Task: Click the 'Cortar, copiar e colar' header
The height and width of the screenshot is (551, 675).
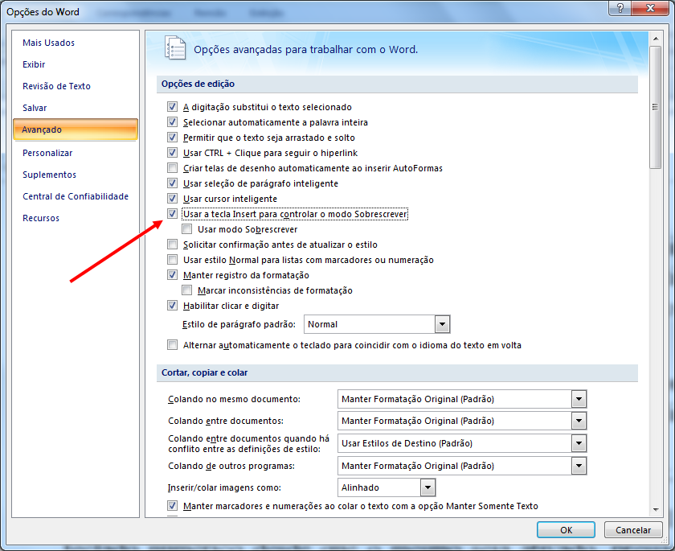Action: (204, 372)
